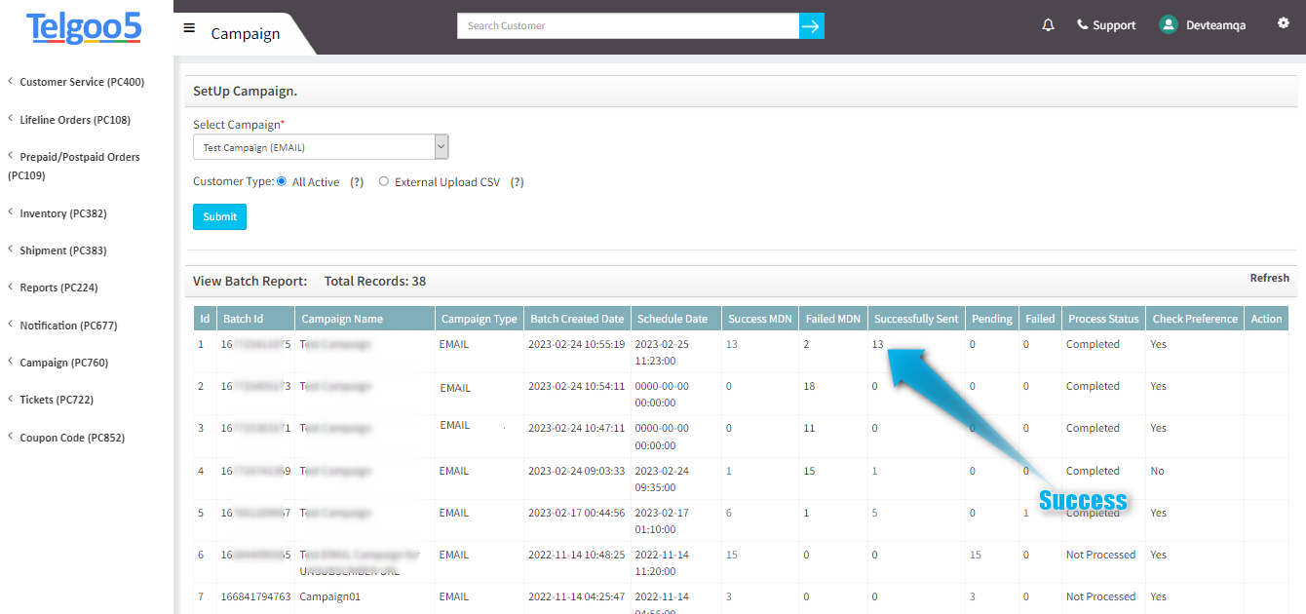Click the help icon beside All Active
Screen dimensions: 1306x614
[355, 181]
